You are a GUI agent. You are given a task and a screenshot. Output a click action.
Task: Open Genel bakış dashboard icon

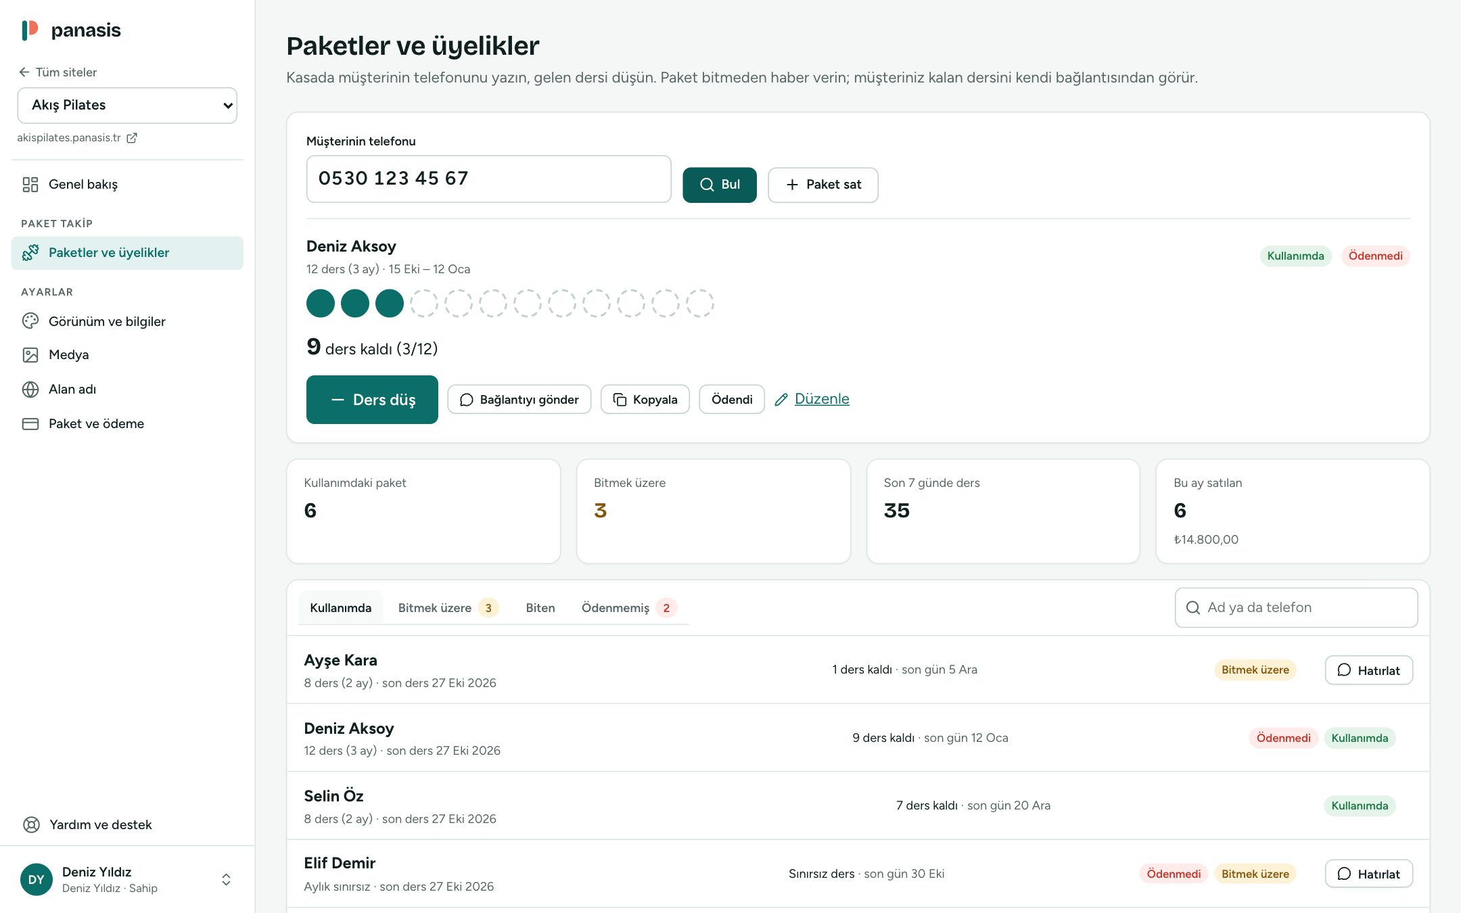pos(30,185)
